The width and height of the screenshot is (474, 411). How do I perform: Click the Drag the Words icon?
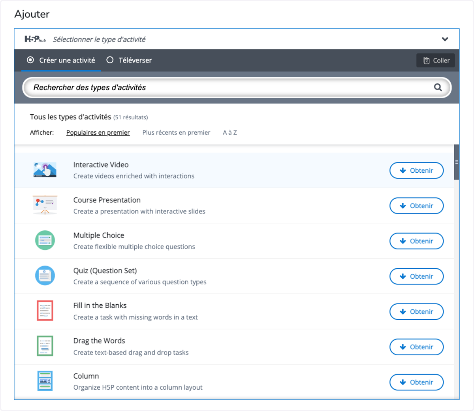[45, 346]
